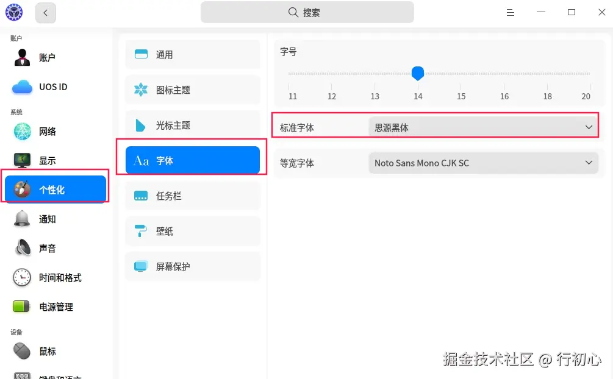The image size is (613, 379).
Task: Set font size slider to 16
Action: 504,74
